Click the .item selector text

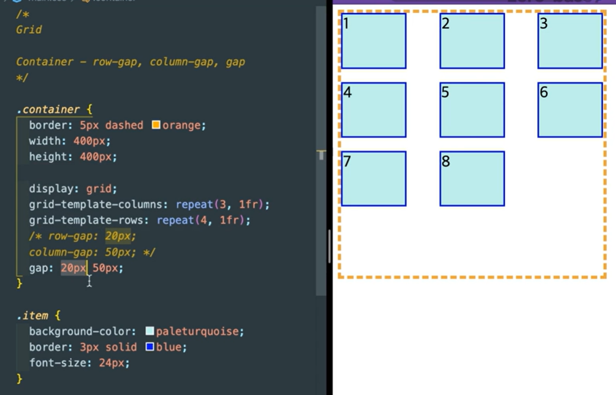(x=33, y=316)
